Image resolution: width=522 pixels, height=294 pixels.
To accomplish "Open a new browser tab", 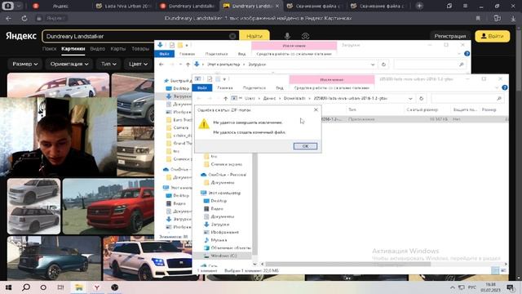I will [419, 6].
